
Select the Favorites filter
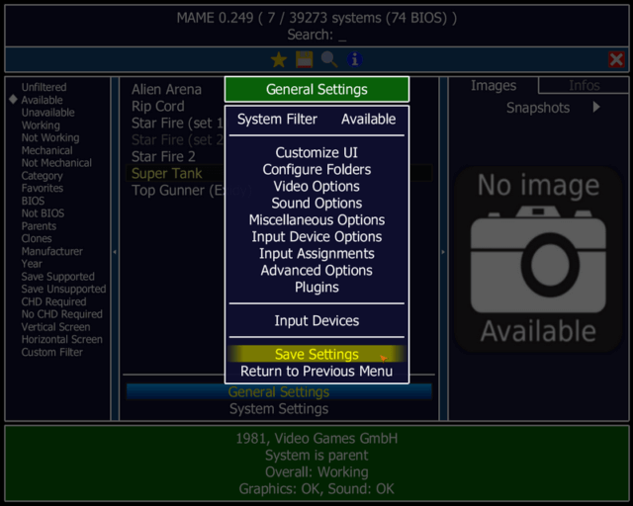[43, 189]
